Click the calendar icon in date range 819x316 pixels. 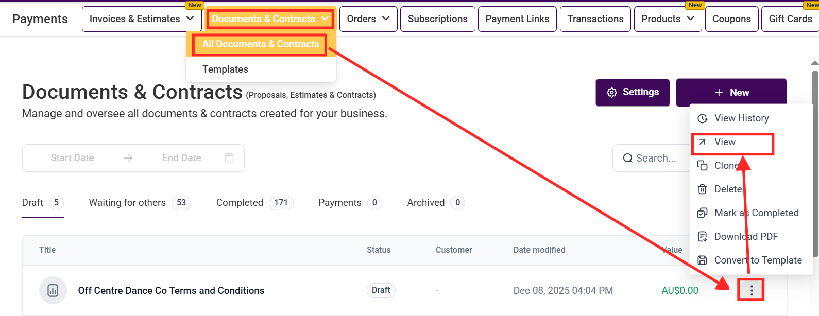click(229, 158)
